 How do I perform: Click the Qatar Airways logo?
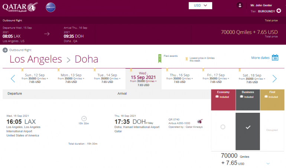(x=20, y=7)
